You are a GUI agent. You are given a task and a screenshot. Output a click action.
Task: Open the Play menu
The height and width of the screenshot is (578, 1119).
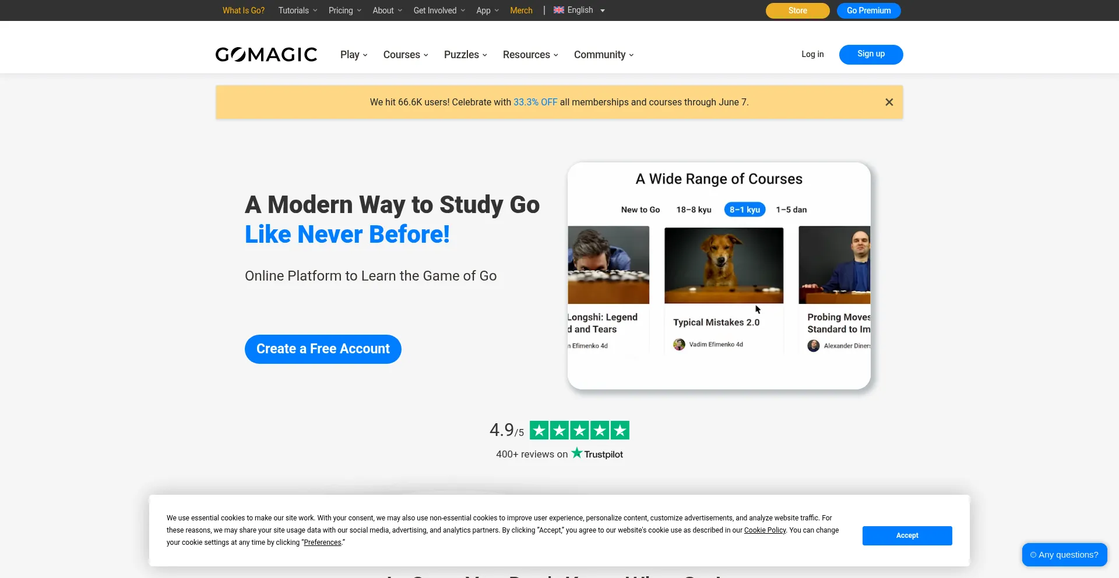pos(354,55)
